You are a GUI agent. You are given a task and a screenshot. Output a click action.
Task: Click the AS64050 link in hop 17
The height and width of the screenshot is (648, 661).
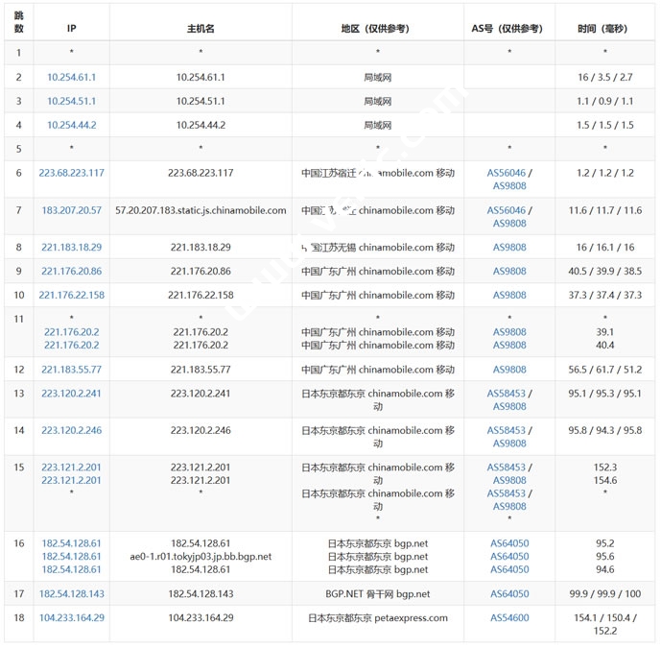coord(508,594)
